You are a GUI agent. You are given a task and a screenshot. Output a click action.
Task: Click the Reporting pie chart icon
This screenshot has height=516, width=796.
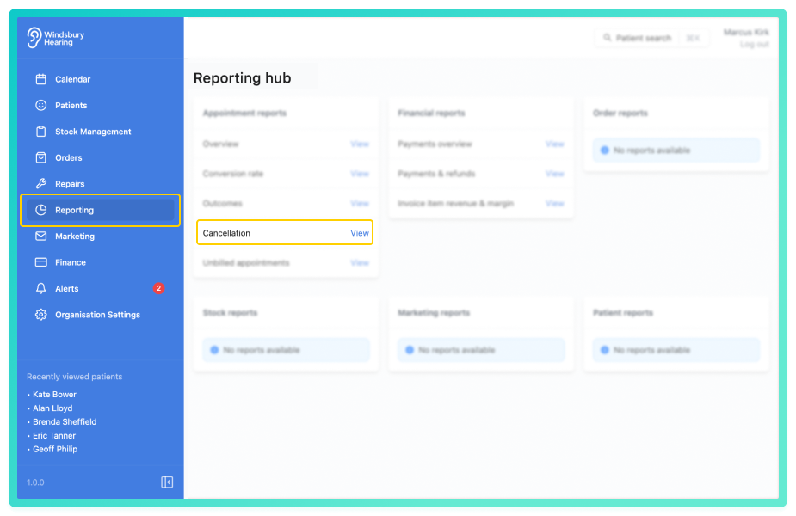[x=41, y=210]
